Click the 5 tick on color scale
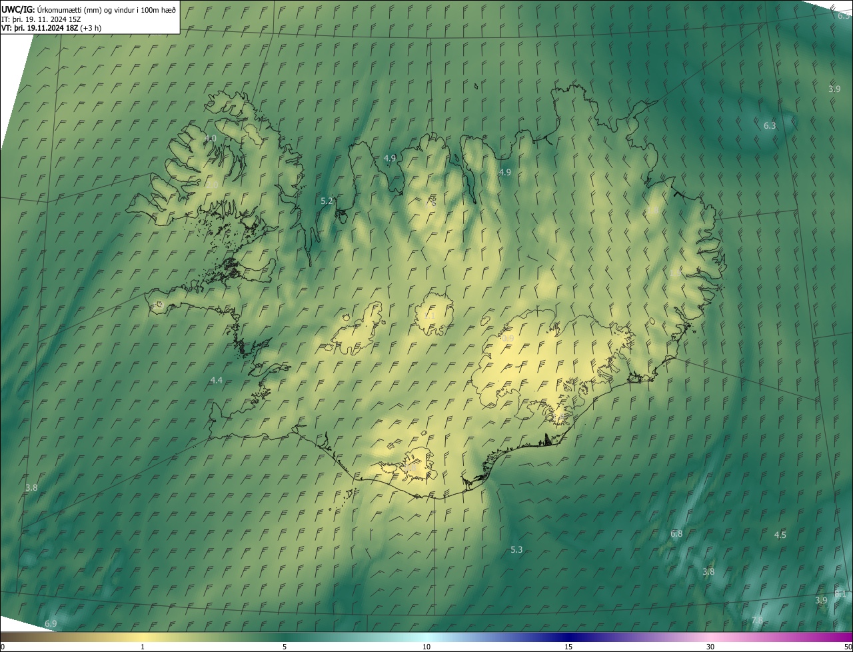This screenshot has width=853, height=652. [x=285, y=647]
